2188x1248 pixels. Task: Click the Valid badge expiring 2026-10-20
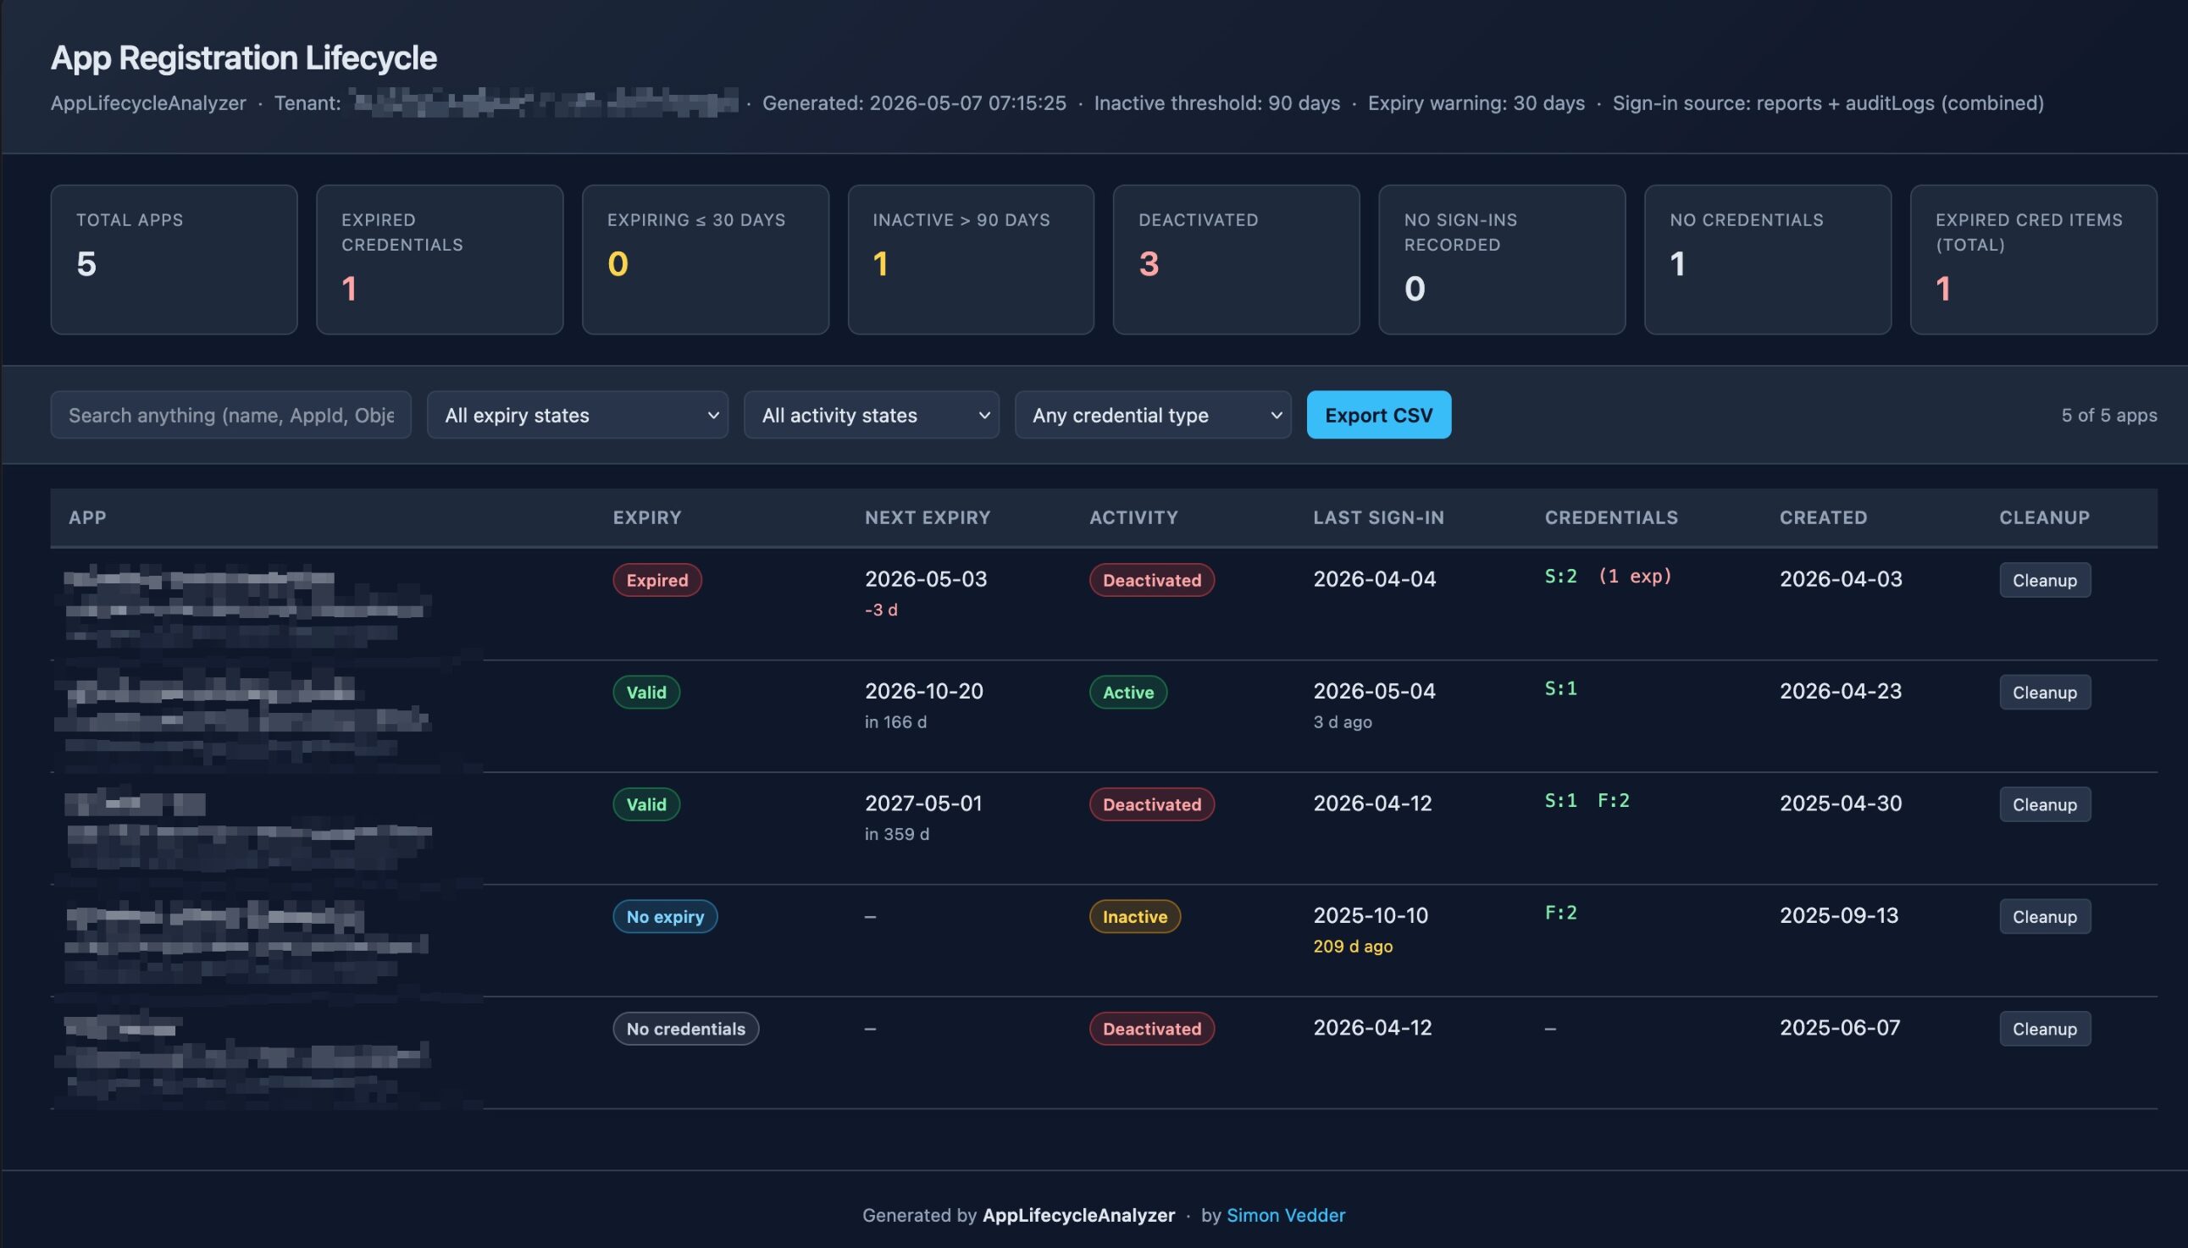tap(645, 693)
